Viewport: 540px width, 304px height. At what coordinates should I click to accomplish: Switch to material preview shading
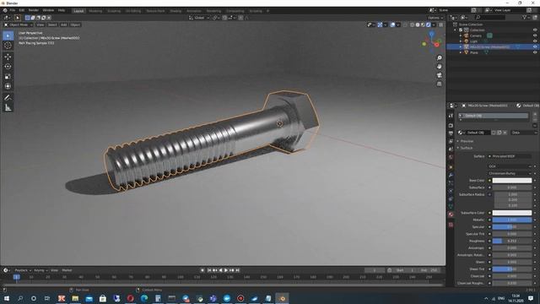pos(423,24)
